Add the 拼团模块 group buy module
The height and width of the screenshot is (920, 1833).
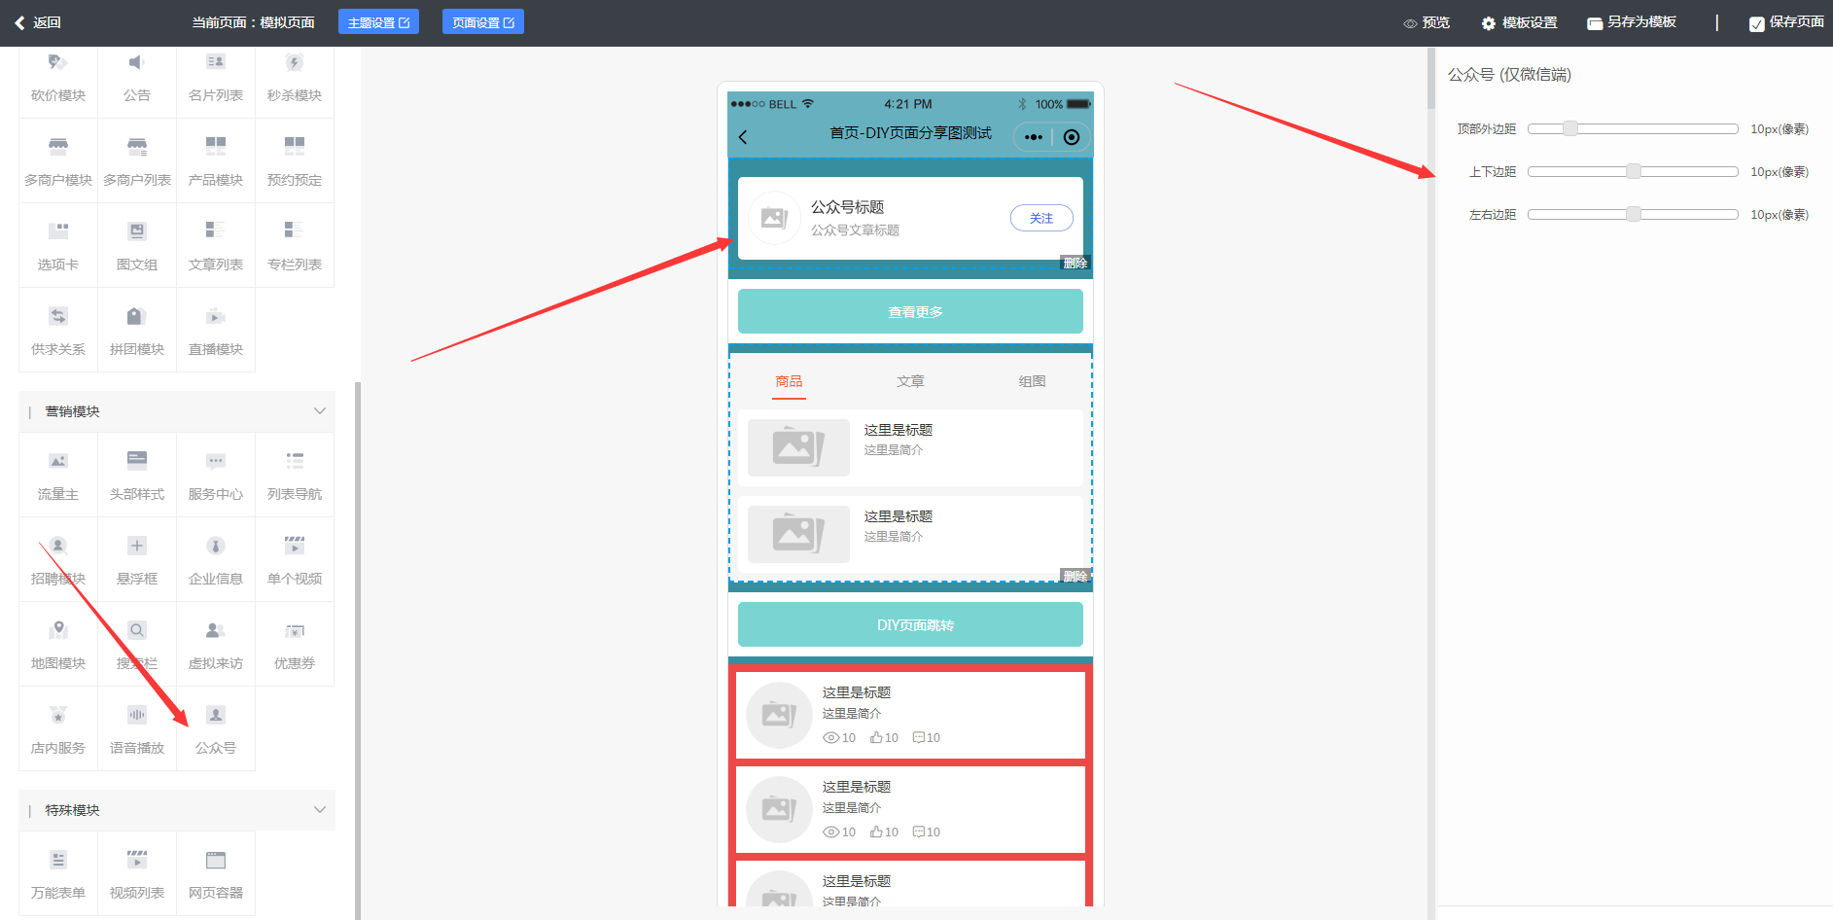[x=137, y=331]
